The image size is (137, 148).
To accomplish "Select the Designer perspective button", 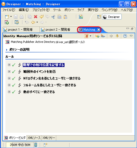I will (112, 17).
